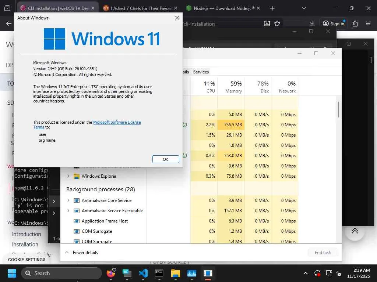Click the Windows Explorer folder icon in Task Manager
The width and height of the screenshot is (377, 282).
coord(77,176)
